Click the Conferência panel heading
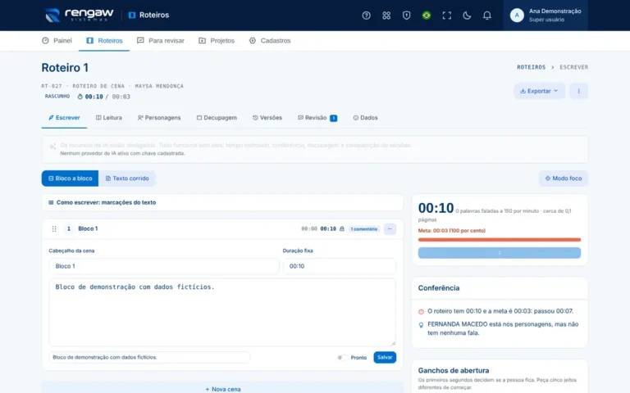Screen dimensions: 630x393 pos(439,288)
